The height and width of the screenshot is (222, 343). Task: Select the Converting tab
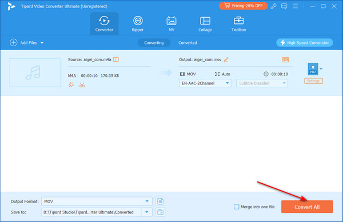[x=154, y=43]
